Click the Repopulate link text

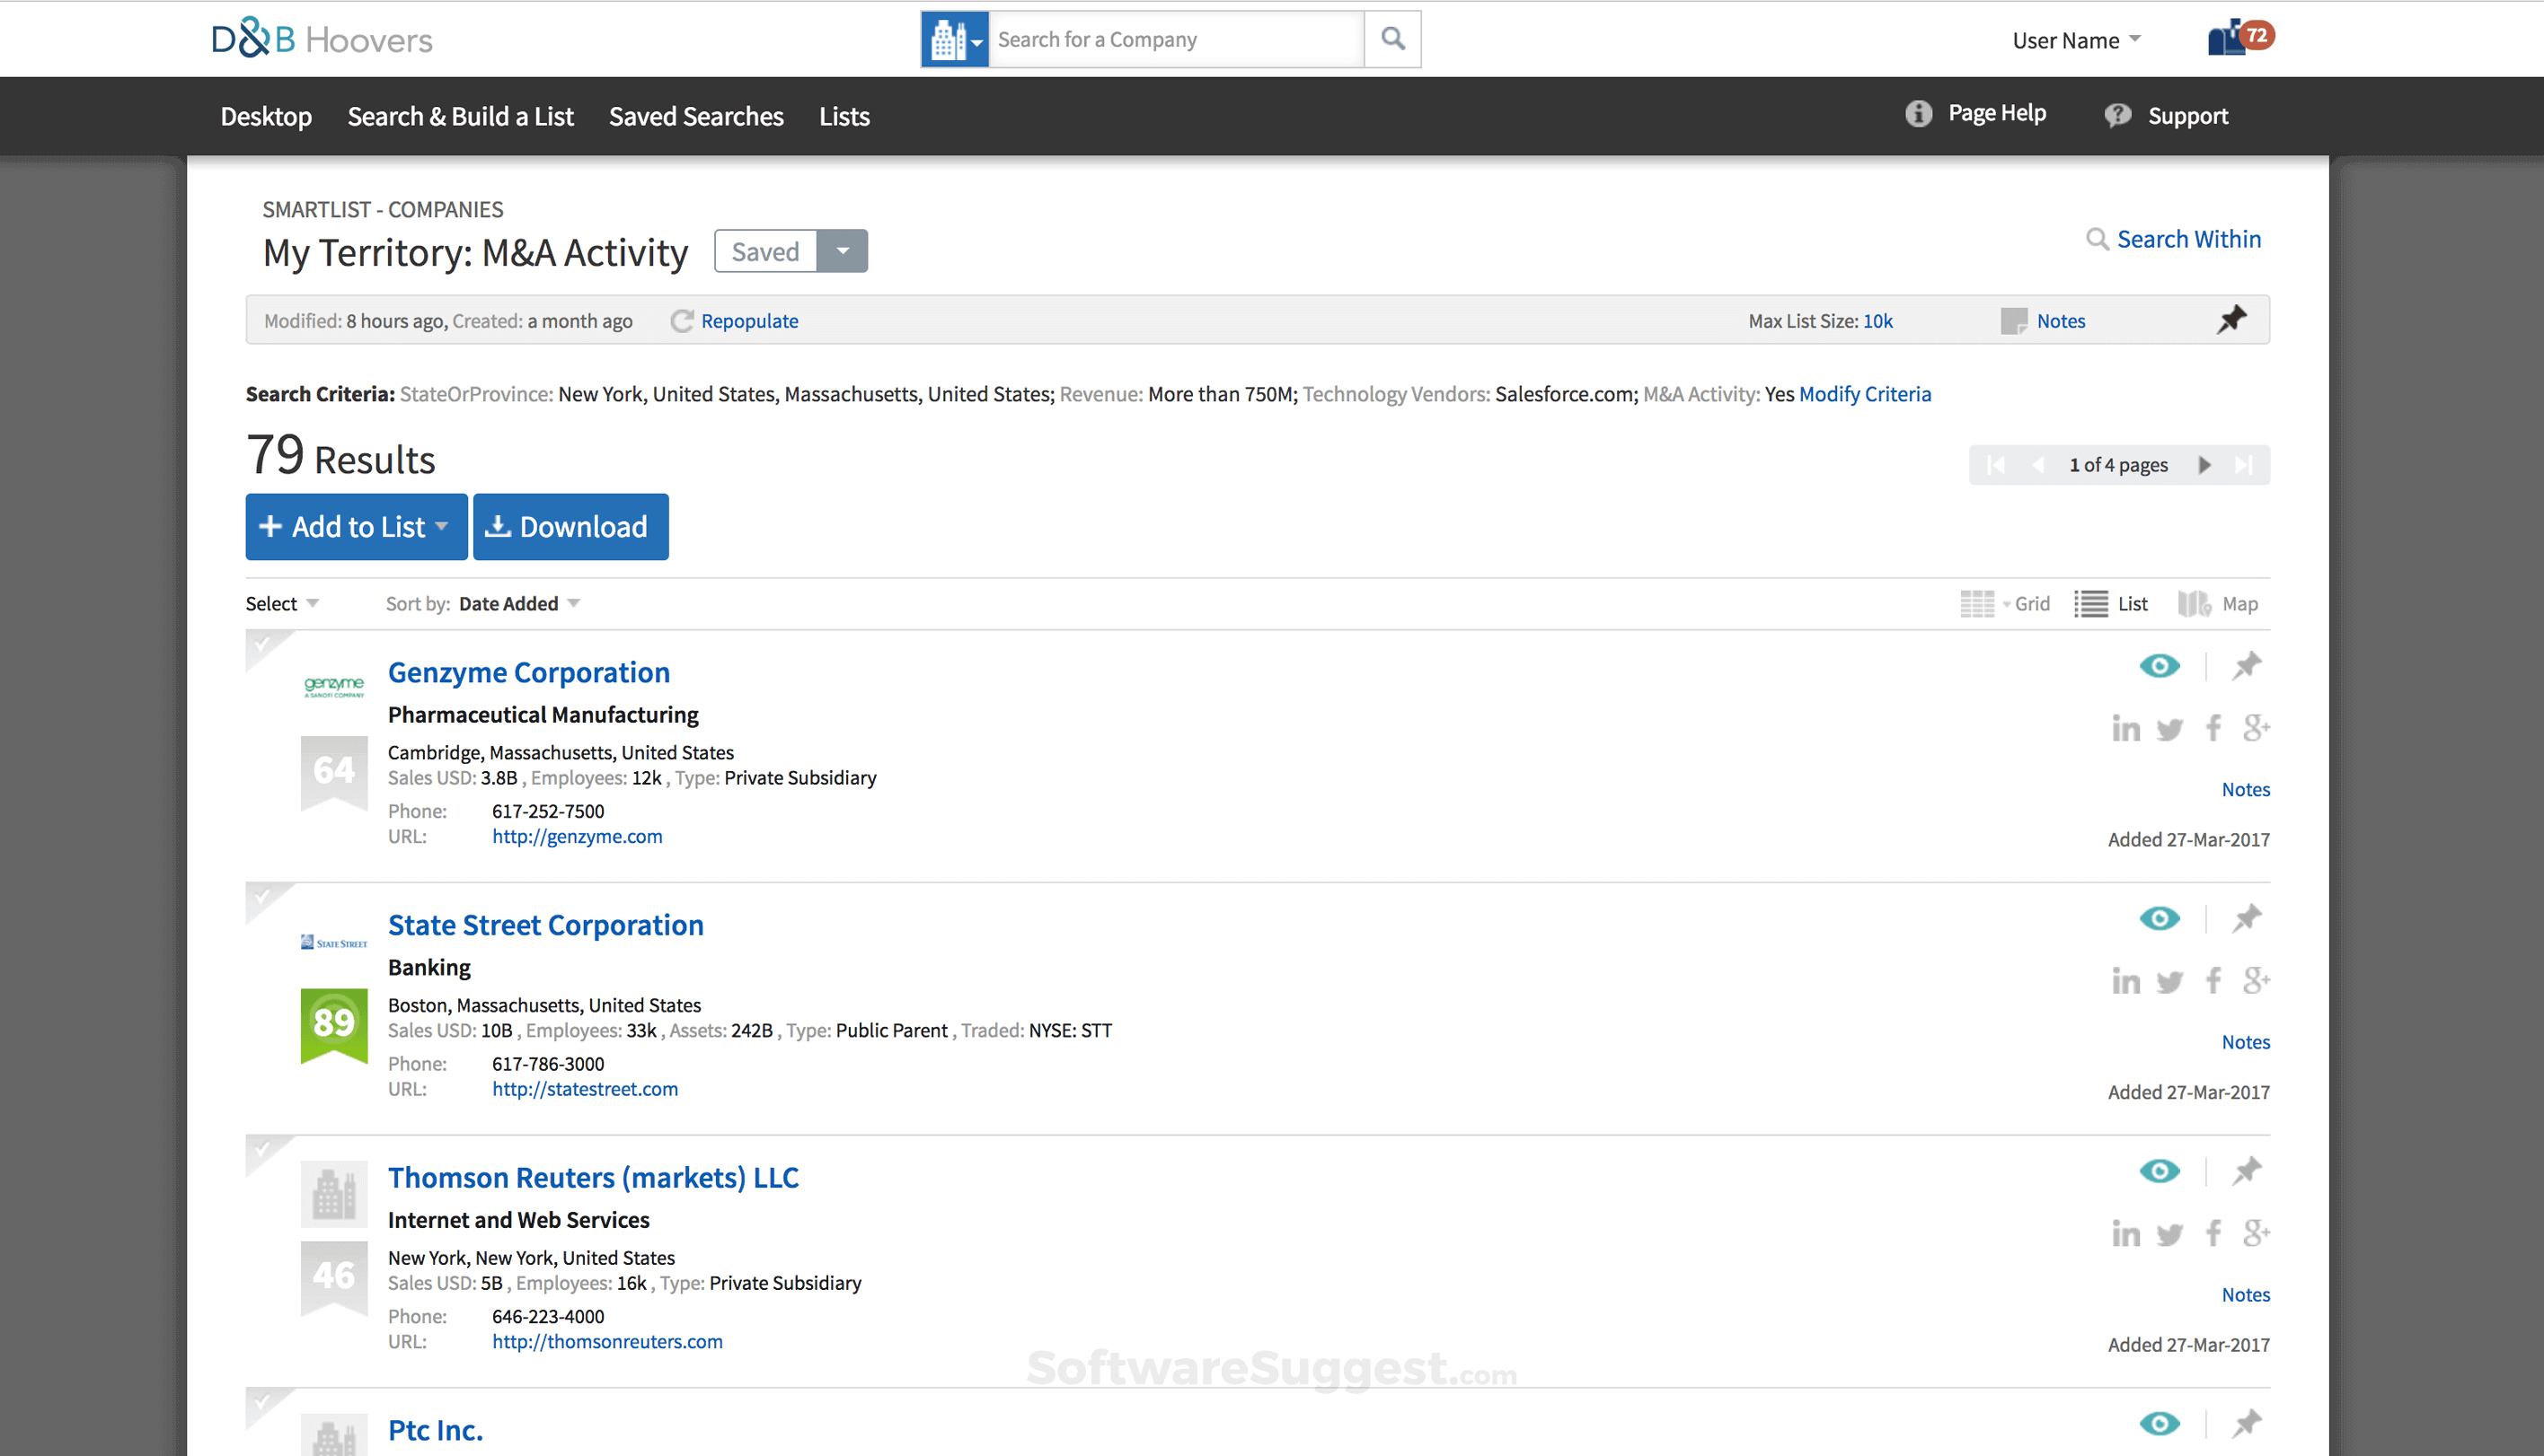click(x=749, y=321)
